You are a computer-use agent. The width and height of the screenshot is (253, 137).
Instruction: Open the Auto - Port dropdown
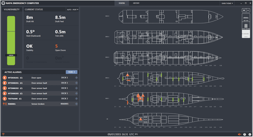coord(72,10)
